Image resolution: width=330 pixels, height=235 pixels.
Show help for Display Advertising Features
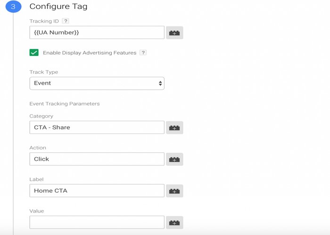point(143,53)
